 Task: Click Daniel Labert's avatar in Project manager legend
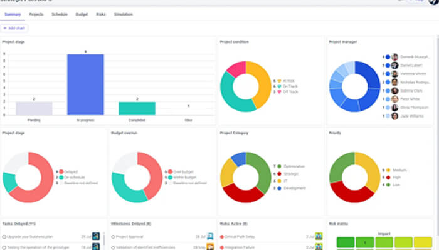click(x=395, y=65)
